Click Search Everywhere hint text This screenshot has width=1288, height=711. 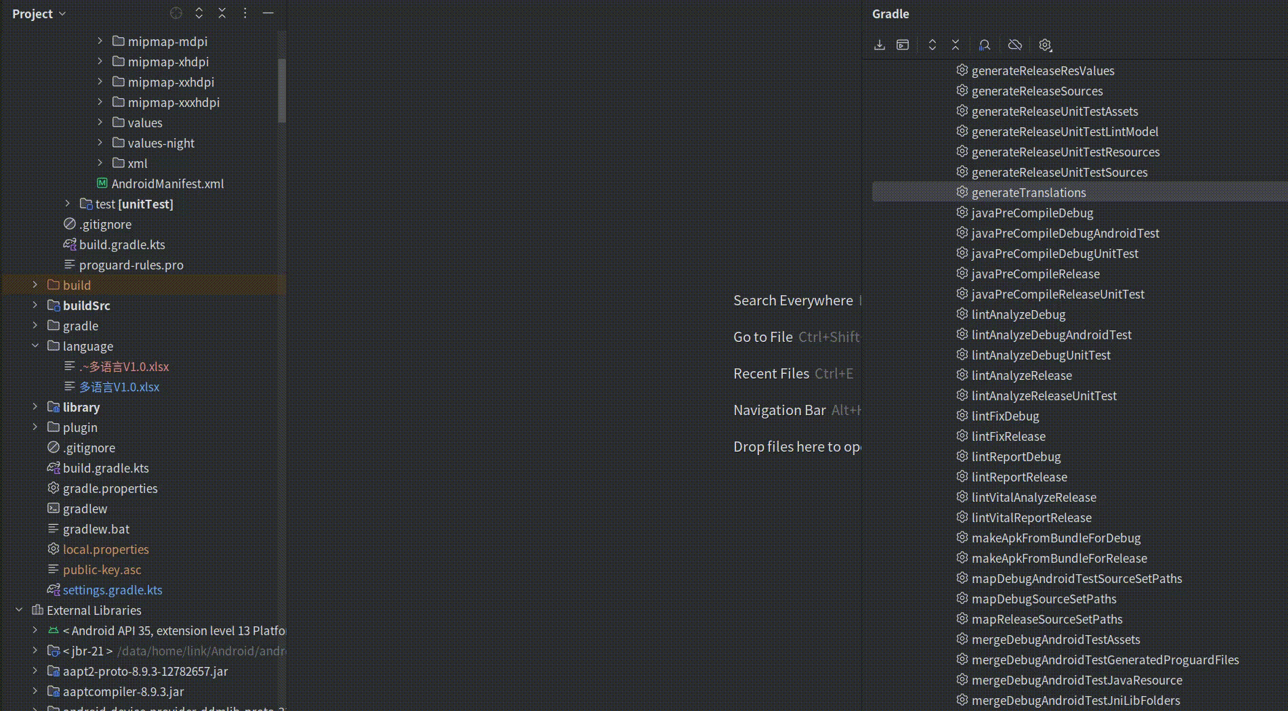pyautogui.click(x=793, y=301)
